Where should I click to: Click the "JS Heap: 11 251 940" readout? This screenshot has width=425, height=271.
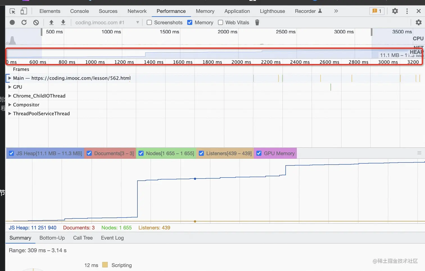pyautogui.click(x=32, y=228)
